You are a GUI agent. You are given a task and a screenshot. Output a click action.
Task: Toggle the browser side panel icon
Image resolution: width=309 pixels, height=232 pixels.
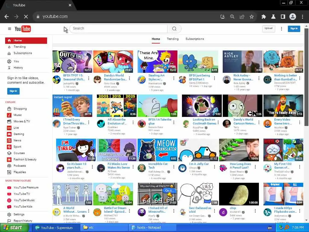coord(283,17)
